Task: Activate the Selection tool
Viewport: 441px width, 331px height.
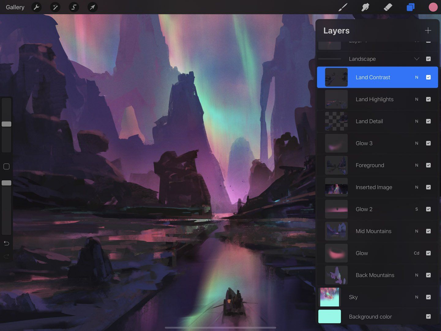Action: pos(73,7)
